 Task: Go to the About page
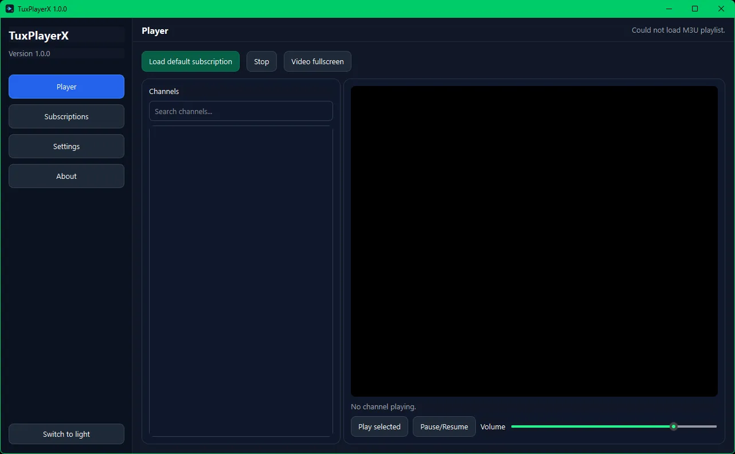pos(67,176)
